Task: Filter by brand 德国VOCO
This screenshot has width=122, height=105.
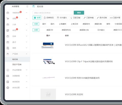Action: pyautogui.click(x=118, y=30)
